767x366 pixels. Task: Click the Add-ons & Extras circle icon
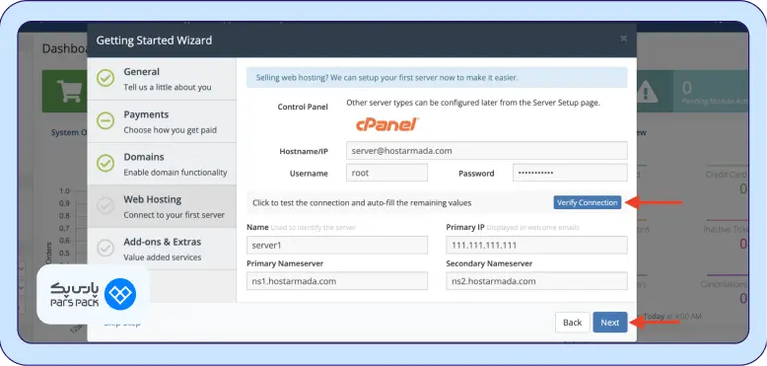[105, 248]
